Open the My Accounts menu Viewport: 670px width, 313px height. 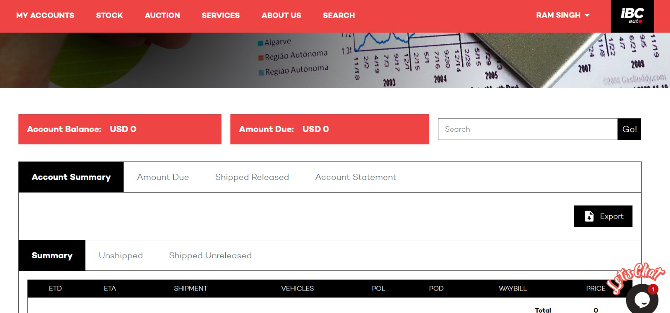[45, 15]
